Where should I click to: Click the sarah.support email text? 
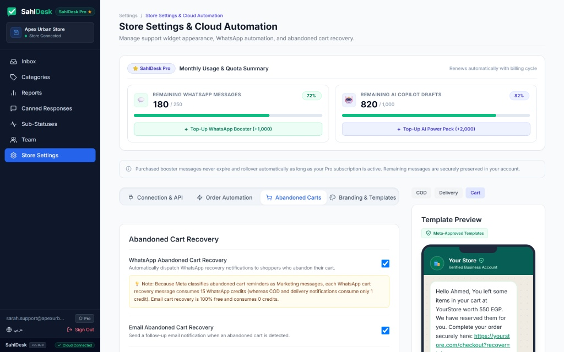coord(35,318)
